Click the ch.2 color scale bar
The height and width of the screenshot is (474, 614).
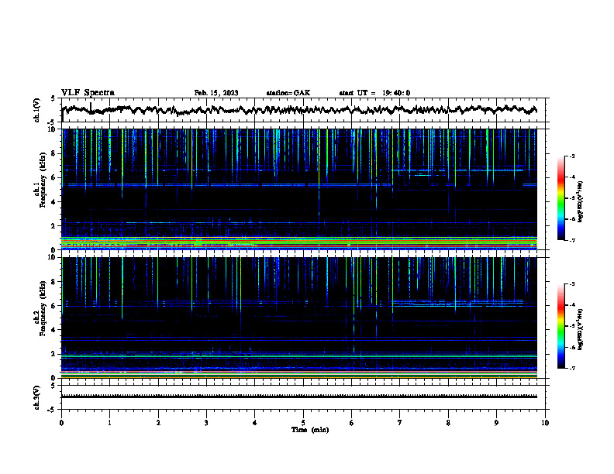(561, 326)
